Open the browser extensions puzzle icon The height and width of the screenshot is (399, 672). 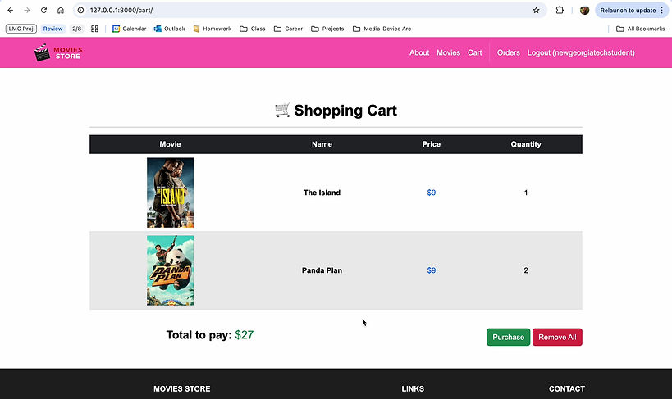click(560, 11)
